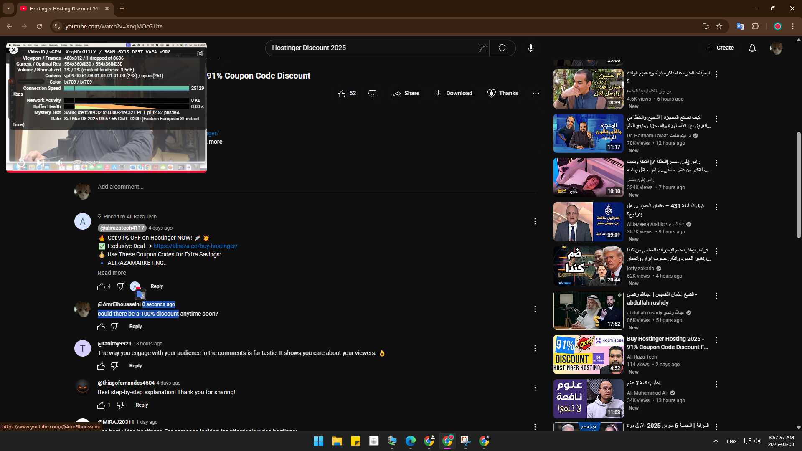Dislike the video
Viewport: 802px width, 451px height.
coord(372,94)
